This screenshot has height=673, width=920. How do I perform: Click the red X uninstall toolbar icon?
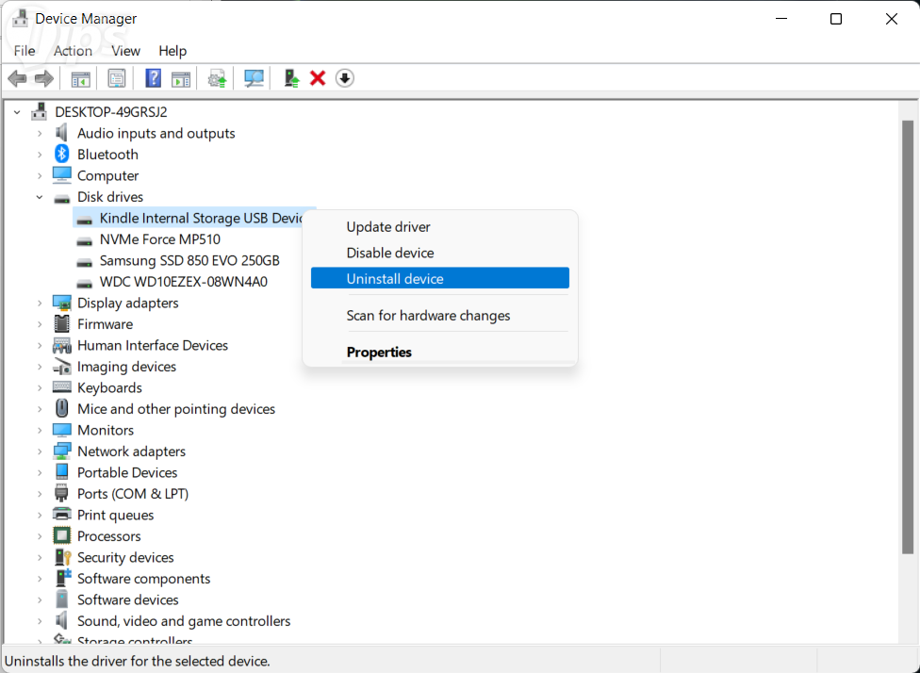(x=318, y=78)
